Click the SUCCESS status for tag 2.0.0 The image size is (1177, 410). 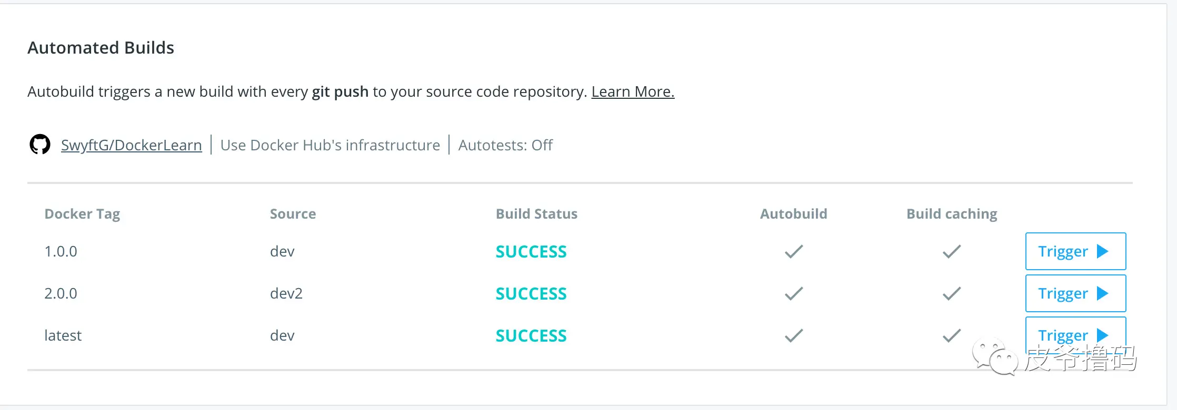(531, 294)
